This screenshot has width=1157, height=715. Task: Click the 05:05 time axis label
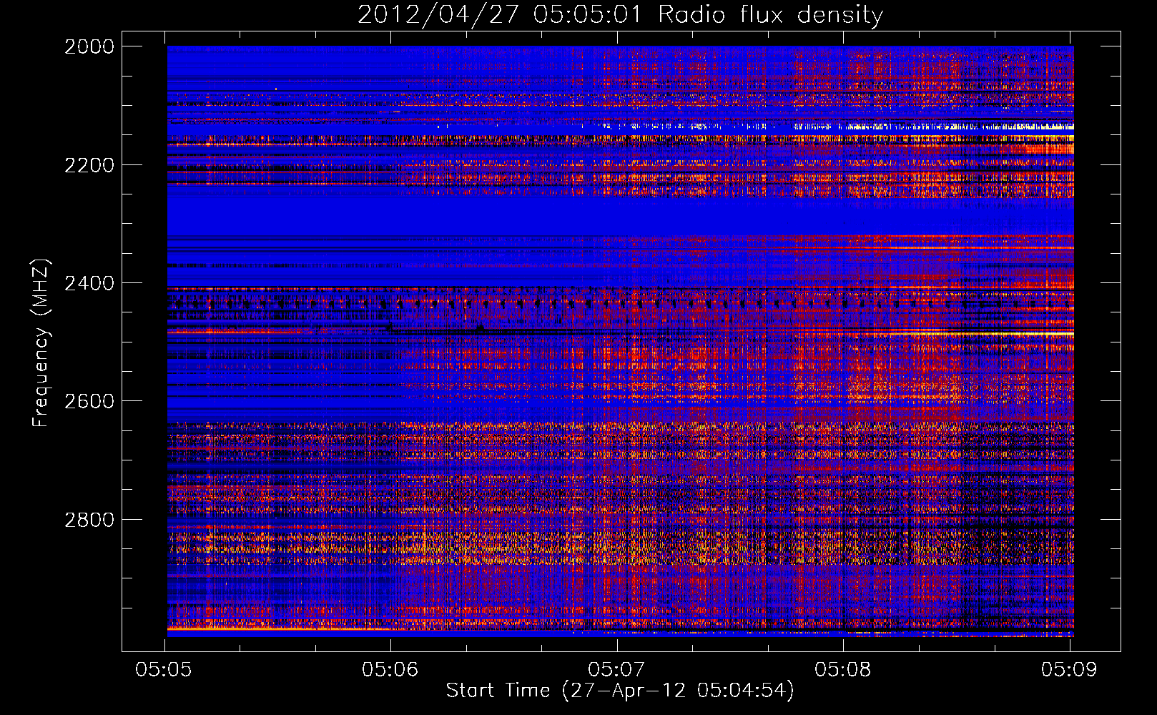click(164, 670)
